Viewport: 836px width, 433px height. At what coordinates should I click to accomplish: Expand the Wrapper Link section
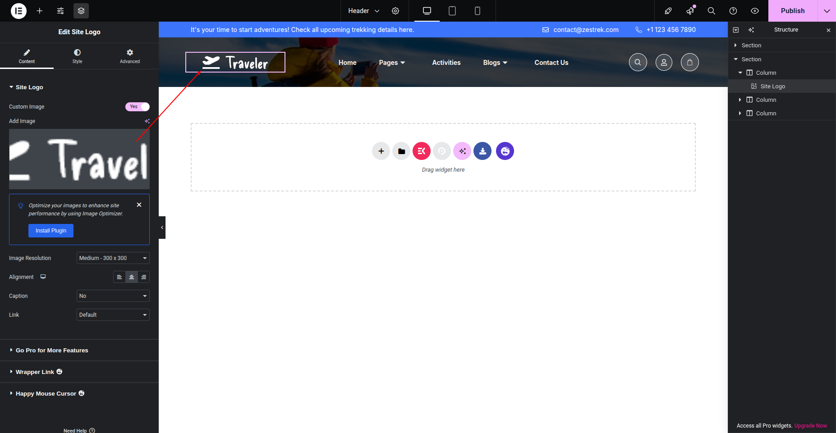click(x=35, y=372)
